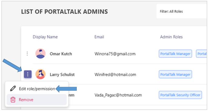Click Larry Schulist's avatar picture
The height and width of the screenshot is (111, 208).
coord(40,74)
